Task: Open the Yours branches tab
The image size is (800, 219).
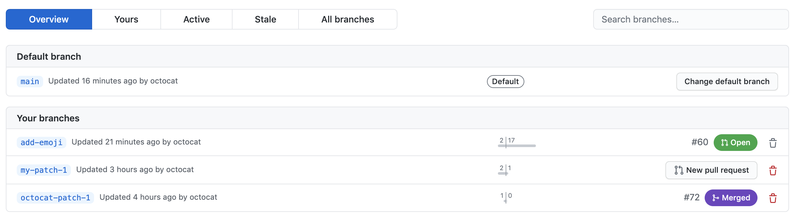Action: pos(126,19)
